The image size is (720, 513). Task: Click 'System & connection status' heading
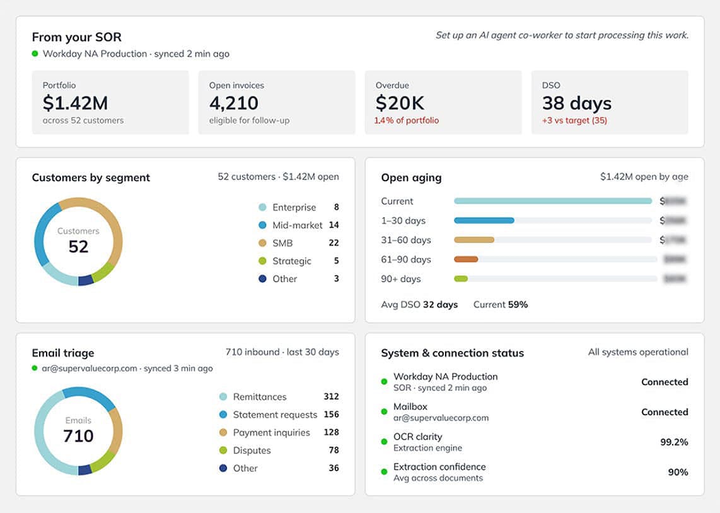point(452,353)
